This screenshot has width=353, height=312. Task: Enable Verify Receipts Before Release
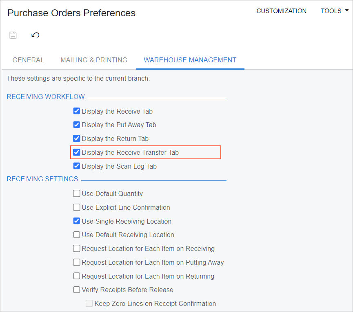click(77, 290)
